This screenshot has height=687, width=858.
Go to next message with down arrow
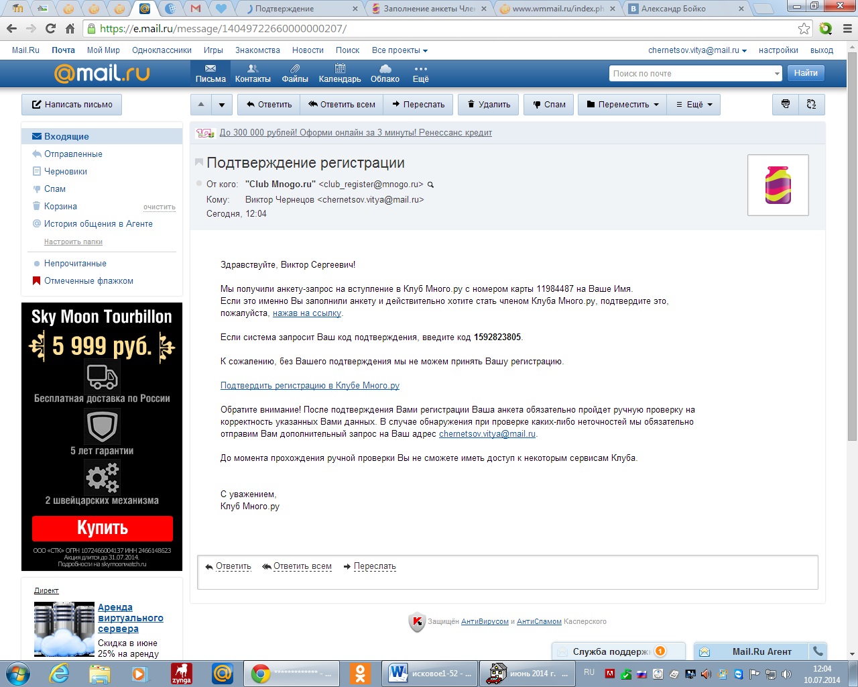222,105
